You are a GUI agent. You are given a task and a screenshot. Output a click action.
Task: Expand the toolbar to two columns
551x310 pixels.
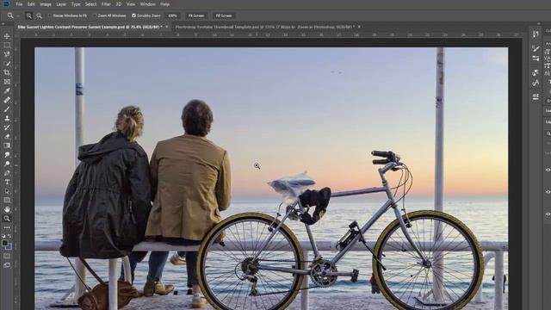click(3, 24)
